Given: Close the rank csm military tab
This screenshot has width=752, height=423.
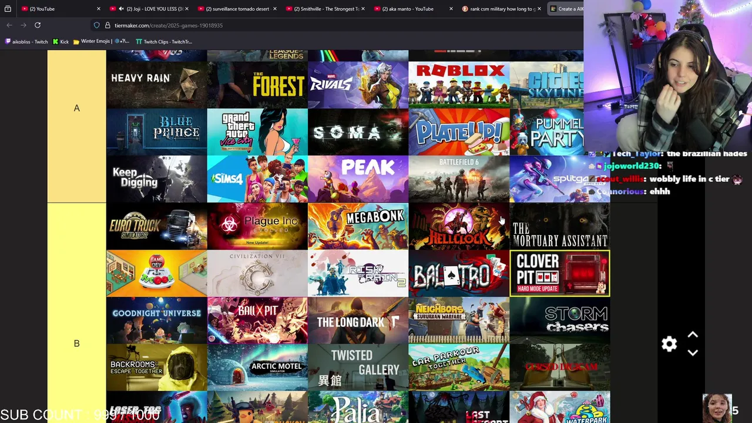Looking at the screenshot, I should [539, 9].
